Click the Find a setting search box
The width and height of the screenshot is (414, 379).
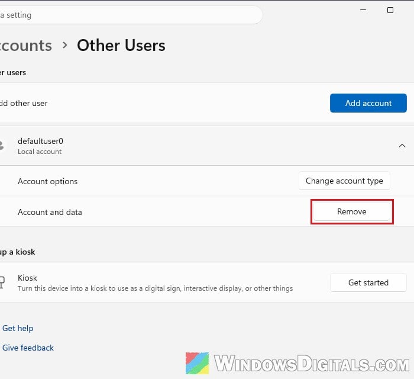pos(131,15)
